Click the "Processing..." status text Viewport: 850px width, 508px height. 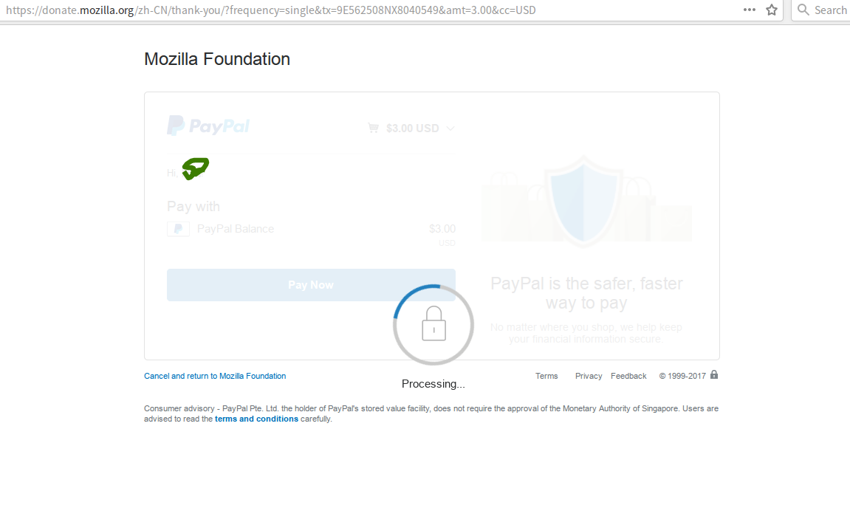(x=433, y=384)
